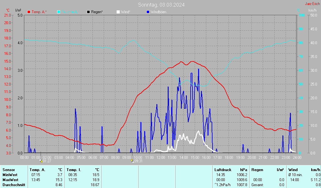Click the average pressure value '1007.8'
The height and width of the screenshot is (188, 321).
click(242, 185)
